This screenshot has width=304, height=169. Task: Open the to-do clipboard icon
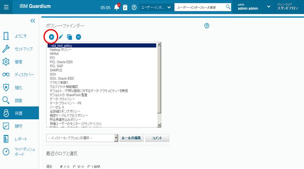[125, 7]
